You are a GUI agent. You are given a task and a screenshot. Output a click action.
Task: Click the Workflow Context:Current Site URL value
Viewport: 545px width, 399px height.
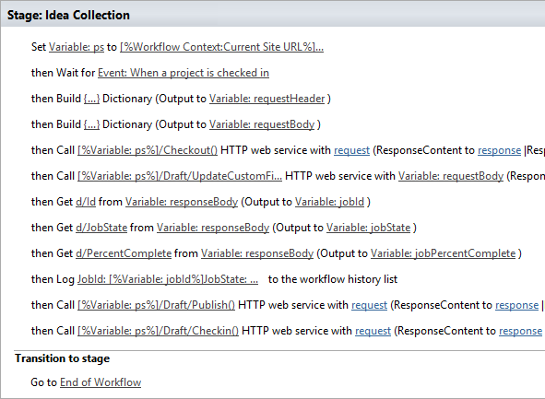(x=221, y=47)
